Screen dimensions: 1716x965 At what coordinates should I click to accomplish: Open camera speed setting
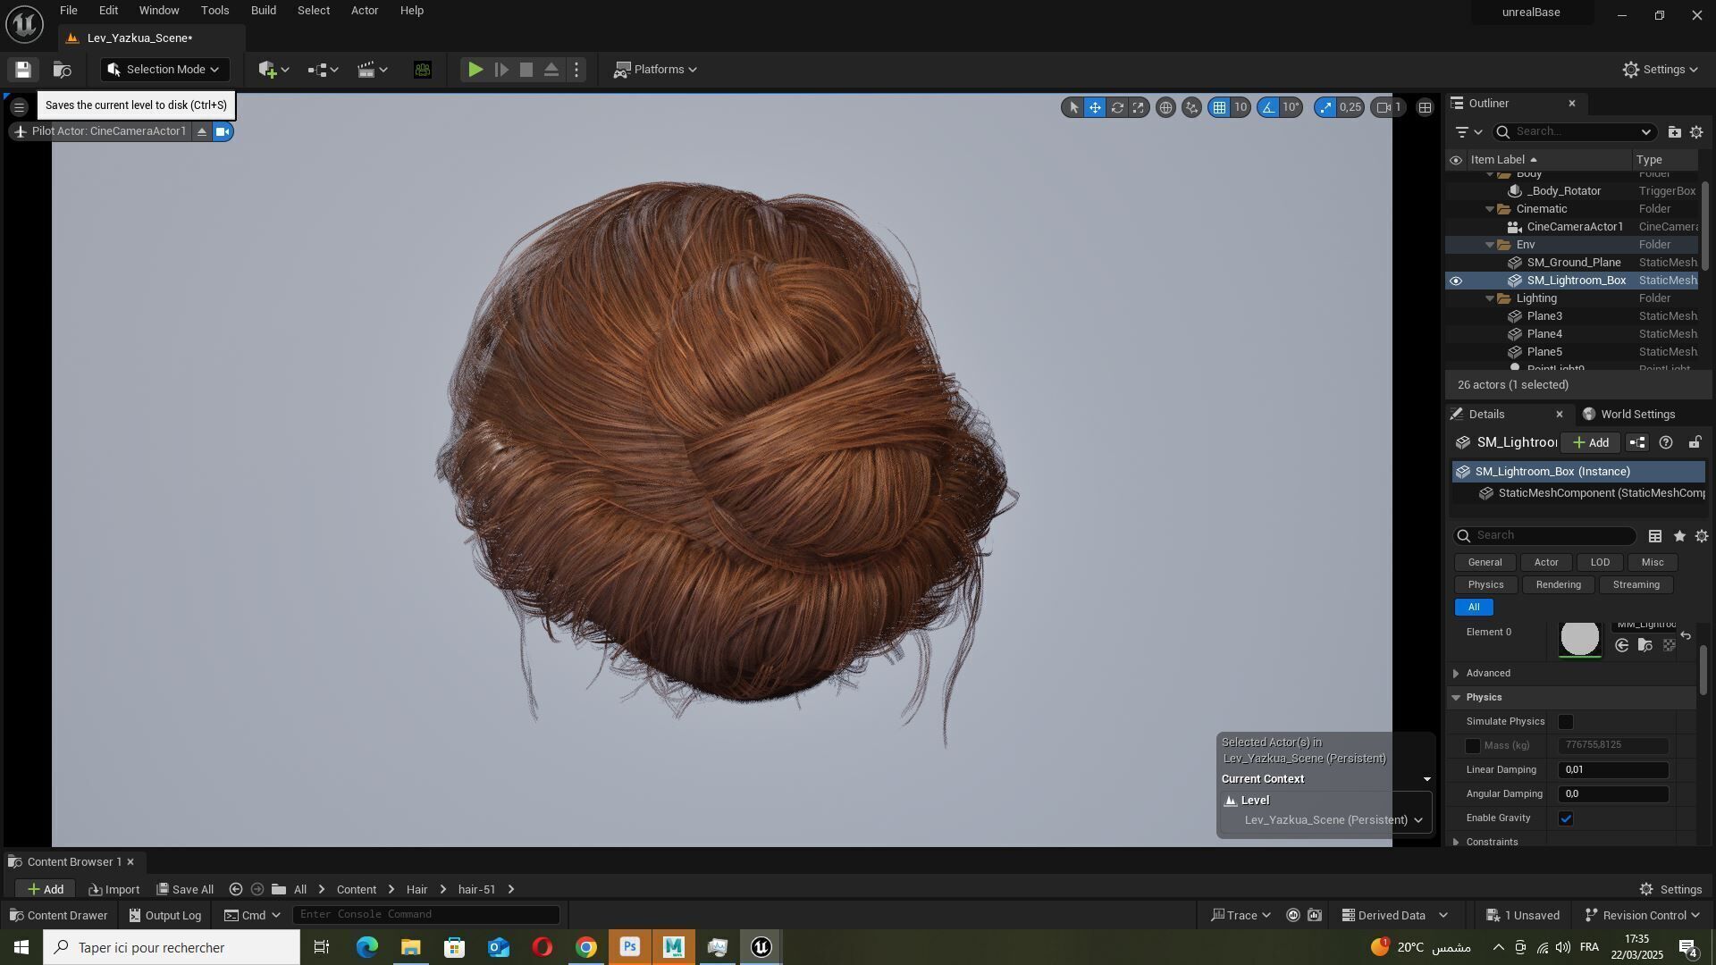pyautogui.click(x=1390, y=108)
